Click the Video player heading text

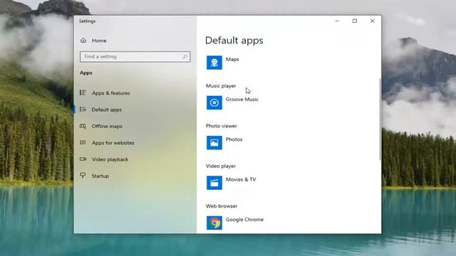(221, 166)
